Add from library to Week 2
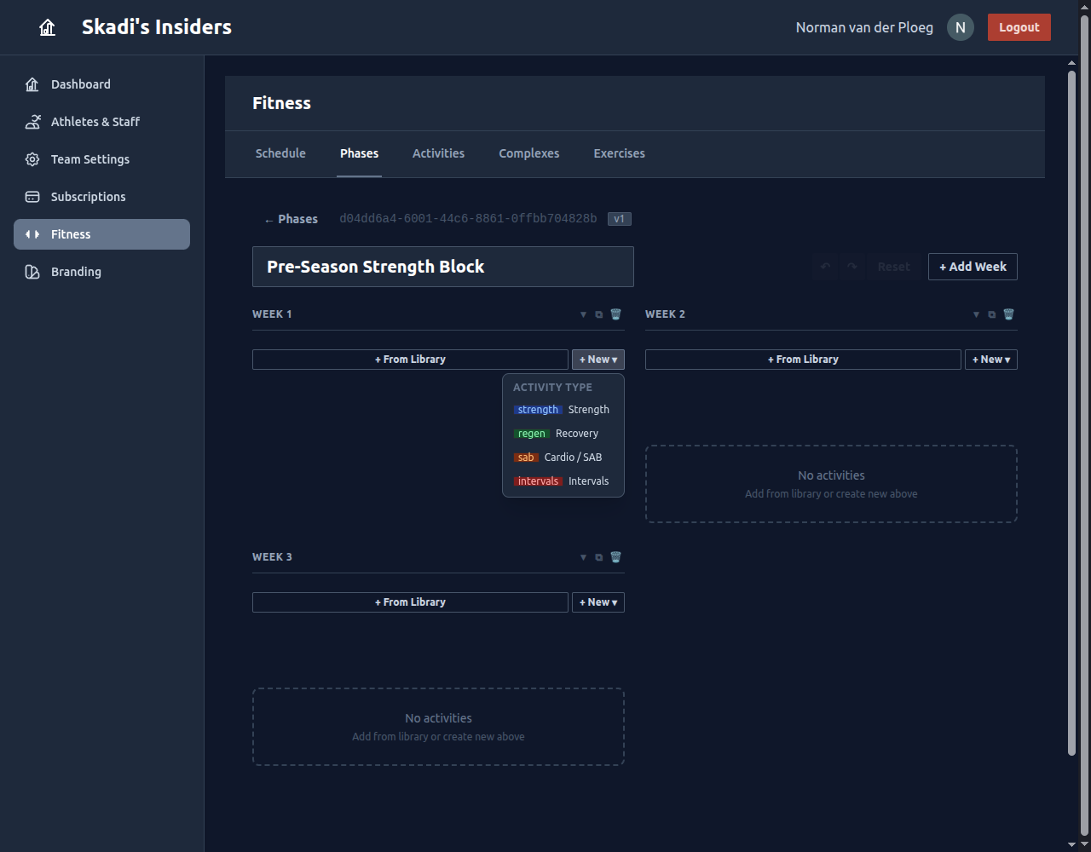The width and height of the screenshot is (1091, 852). 803,360
